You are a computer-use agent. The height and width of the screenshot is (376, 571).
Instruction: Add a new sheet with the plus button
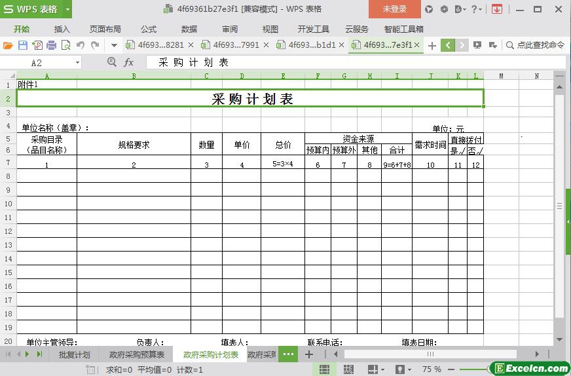(x=309, y=354)
